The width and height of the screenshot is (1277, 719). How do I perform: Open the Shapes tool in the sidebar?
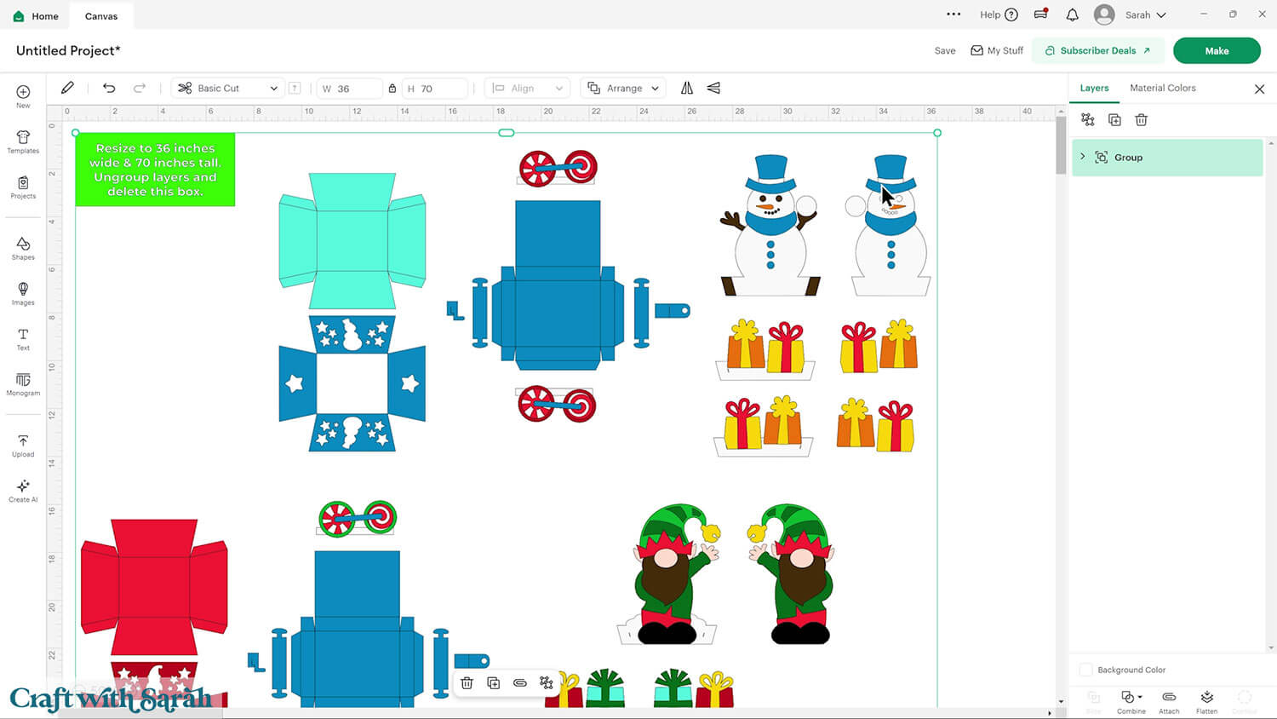(23, 248)
